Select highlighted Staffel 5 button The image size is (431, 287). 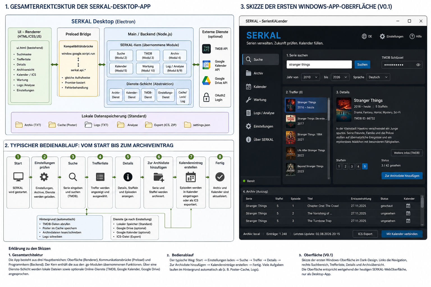(365, 166)
